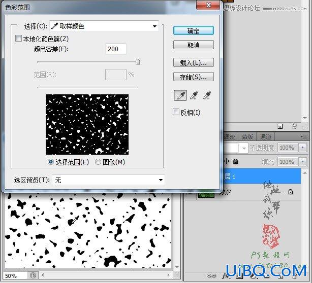Click the move position lock icon
This screenshot has width=312, height=283.
click(x=226, y=161)
